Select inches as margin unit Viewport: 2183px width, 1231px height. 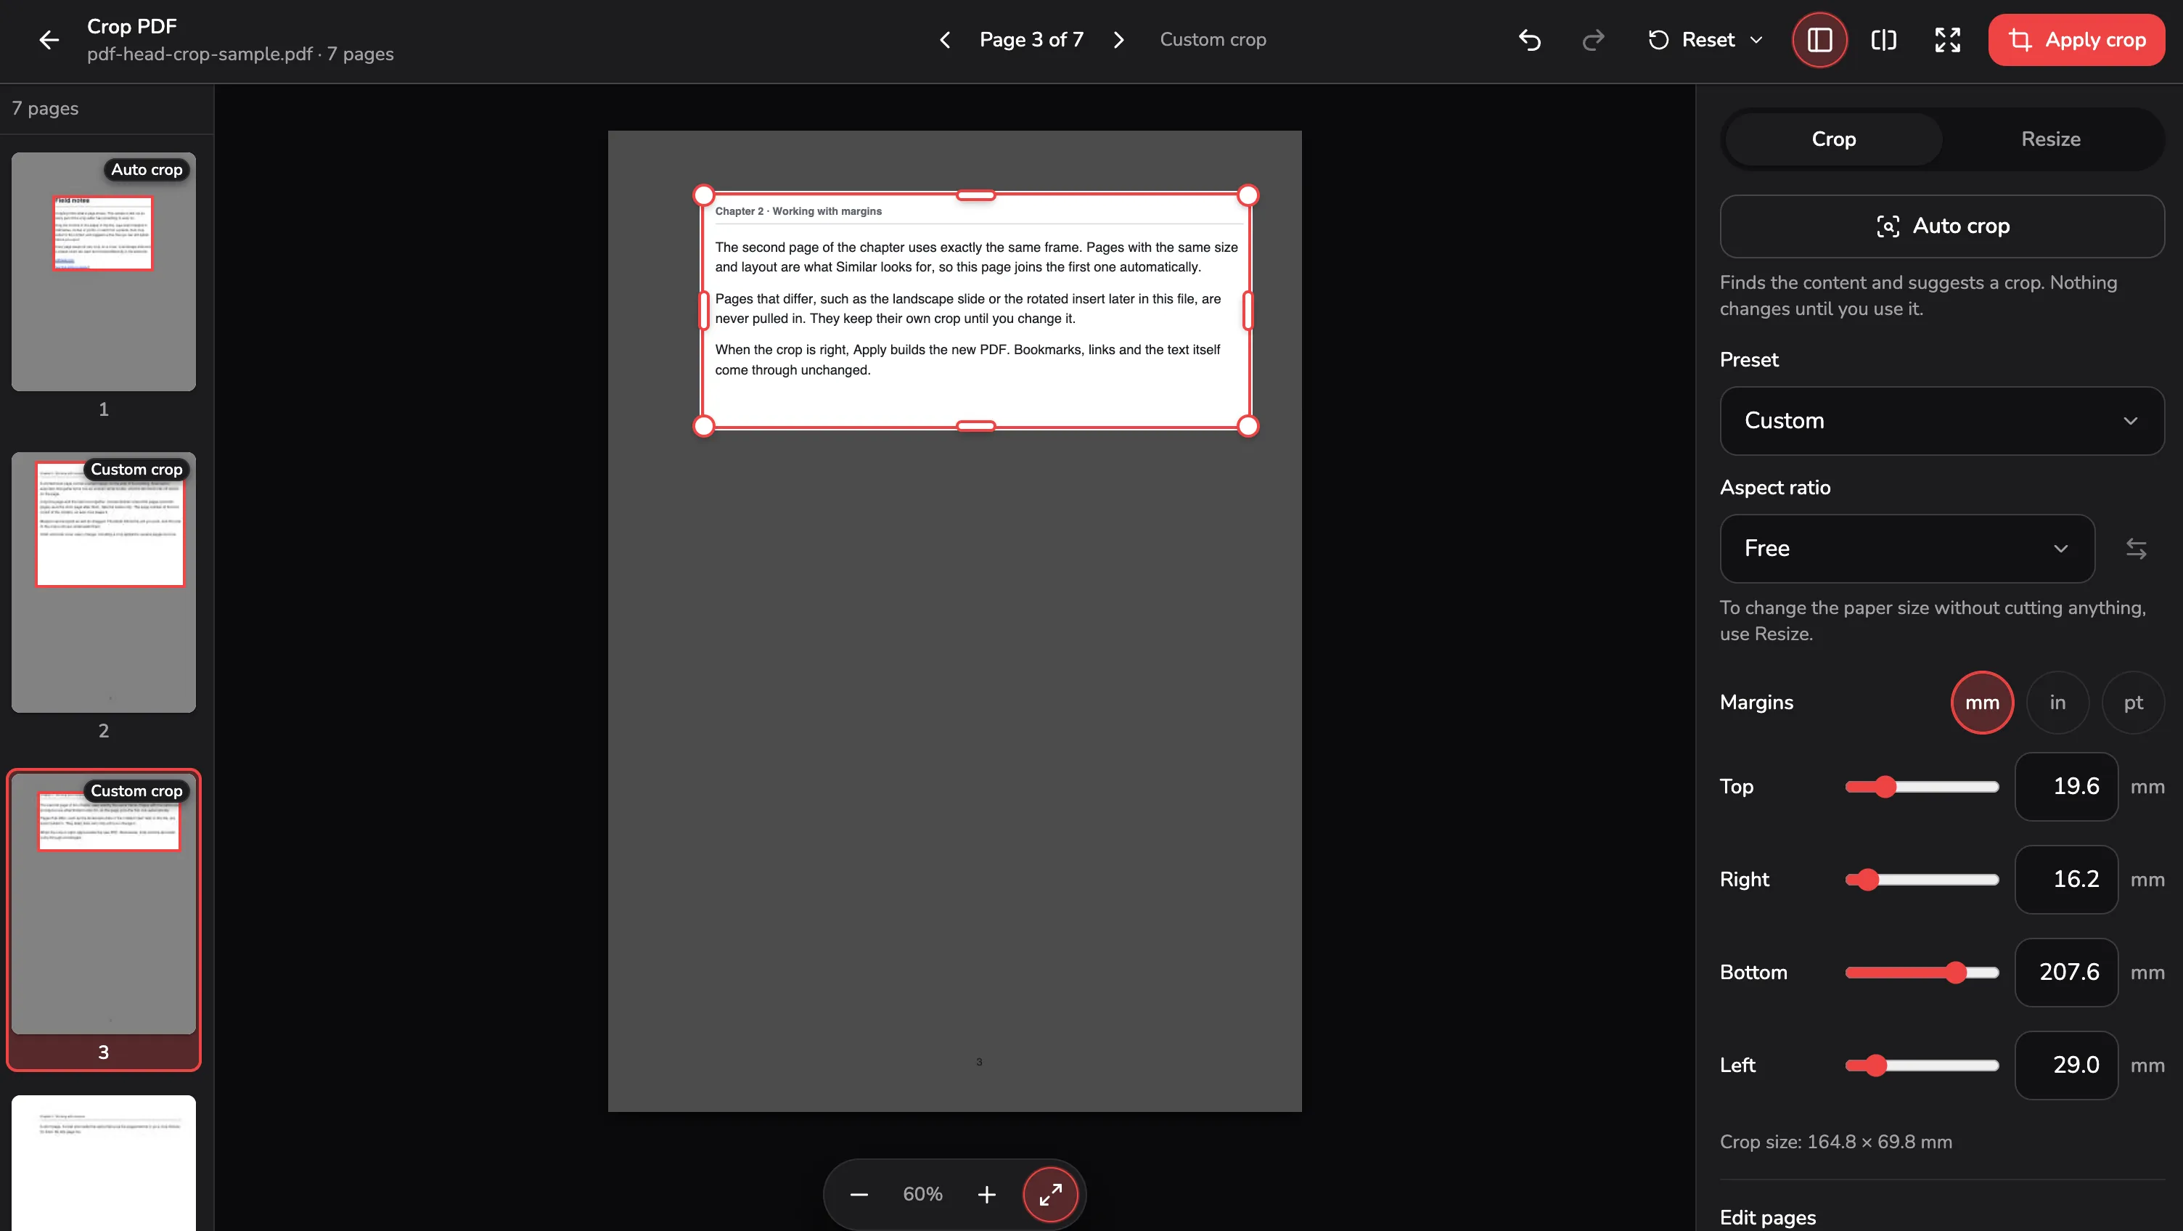pos(2057,703)
